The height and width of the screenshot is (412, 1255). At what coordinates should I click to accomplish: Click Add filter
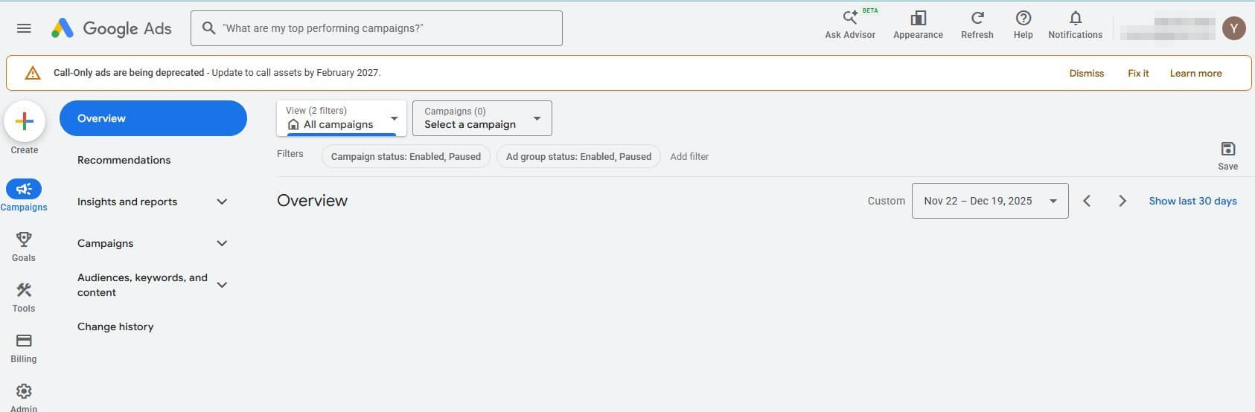tap(689, 156)
